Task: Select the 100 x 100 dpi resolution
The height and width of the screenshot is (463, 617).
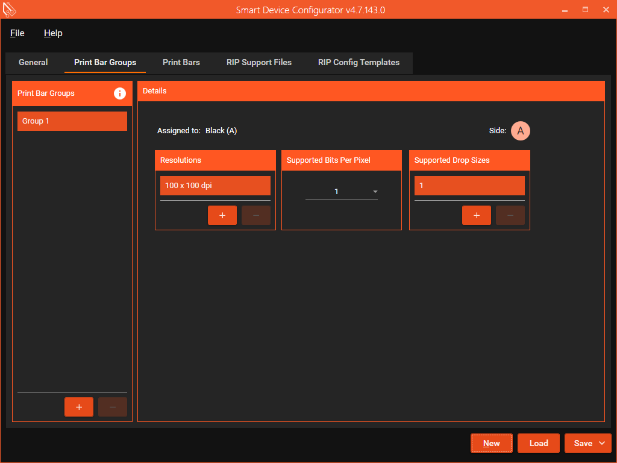Action: [215, 186]
